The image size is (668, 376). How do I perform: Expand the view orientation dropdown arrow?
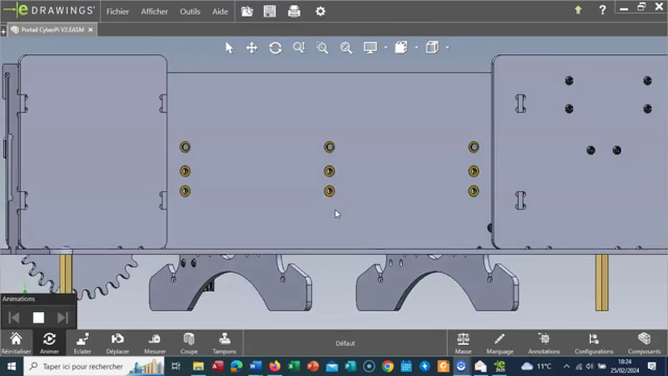click(x=416, y=48)
